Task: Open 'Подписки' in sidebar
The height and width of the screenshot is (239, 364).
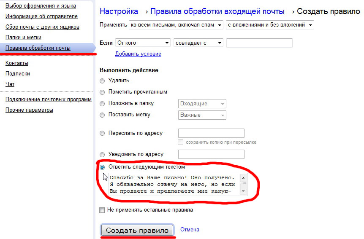Action: [18, 73]
